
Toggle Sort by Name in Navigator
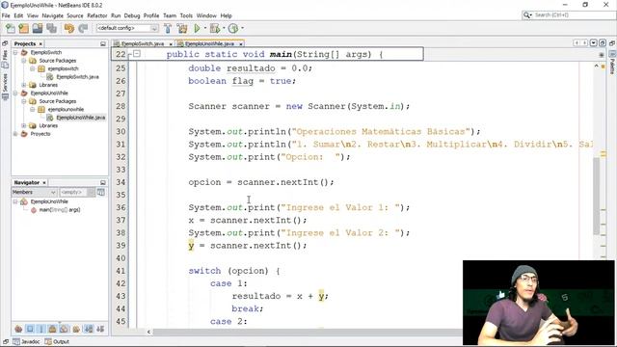89,329
